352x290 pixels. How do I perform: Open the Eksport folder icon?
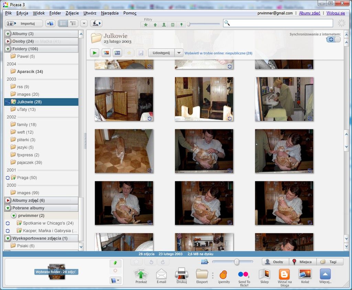pyautogui.click(x=202, y=274)
